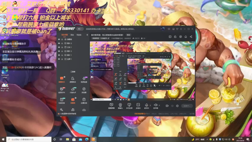Select the 图片 1 layer row
The image size is (252, 142).
(73, 55)
